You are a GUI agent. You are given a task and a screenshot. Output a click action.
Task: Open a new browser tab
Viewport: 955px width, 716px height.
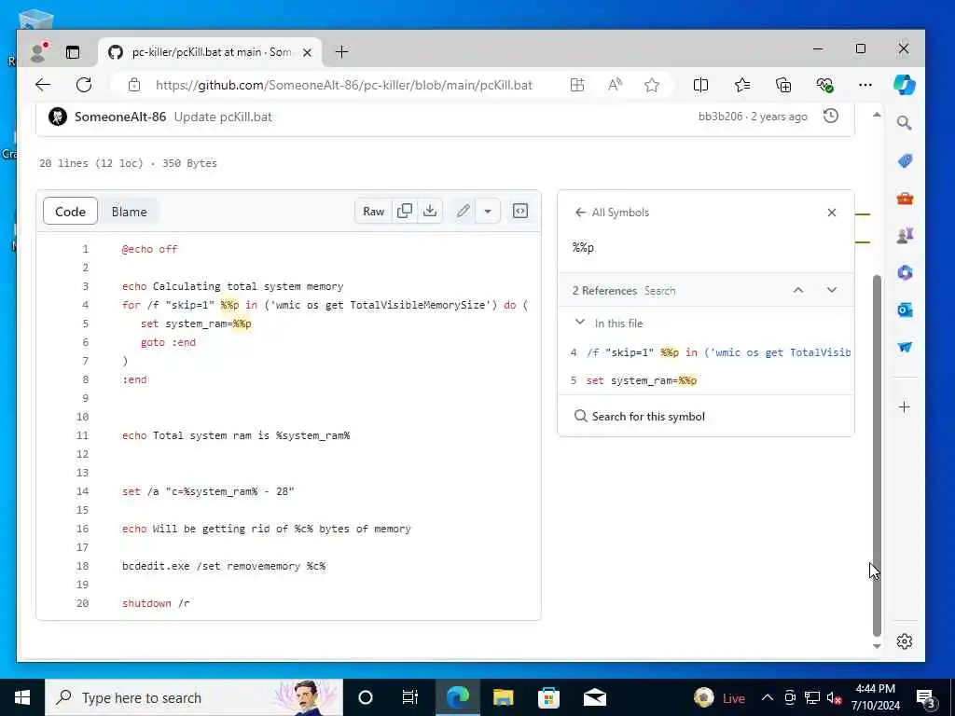(341, 52)
